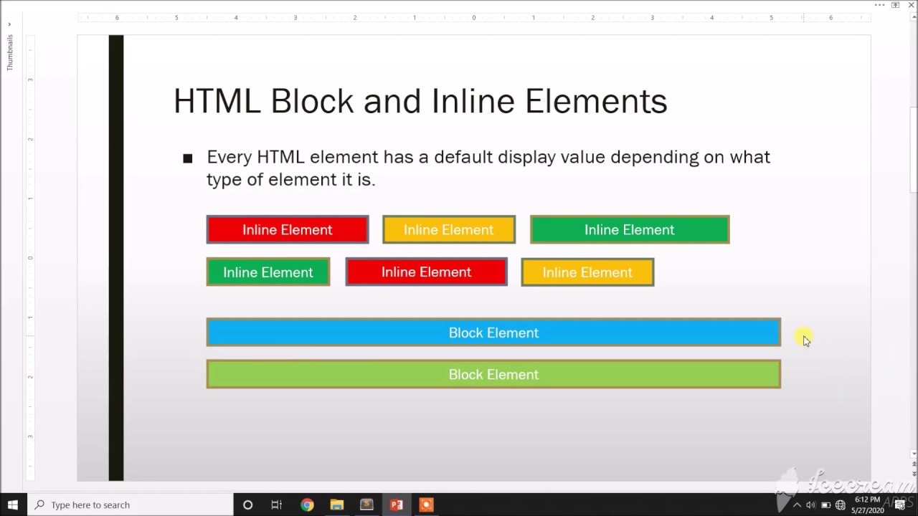This screenshot has width=918, height=516.
Task: Select the red Inline Element box in the second row
Action: [x=427, y=272]
